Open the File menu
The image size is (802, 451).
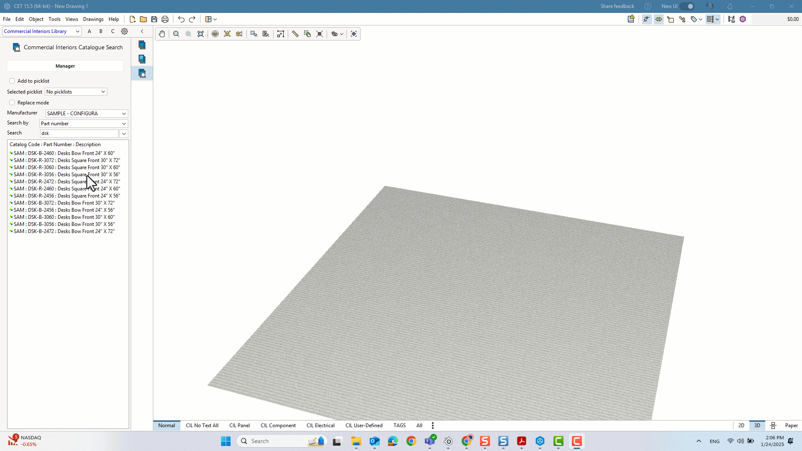coord(7,19)
